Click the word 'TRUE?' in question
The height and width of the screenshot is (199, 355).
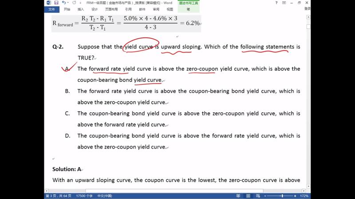click(86, 58)
